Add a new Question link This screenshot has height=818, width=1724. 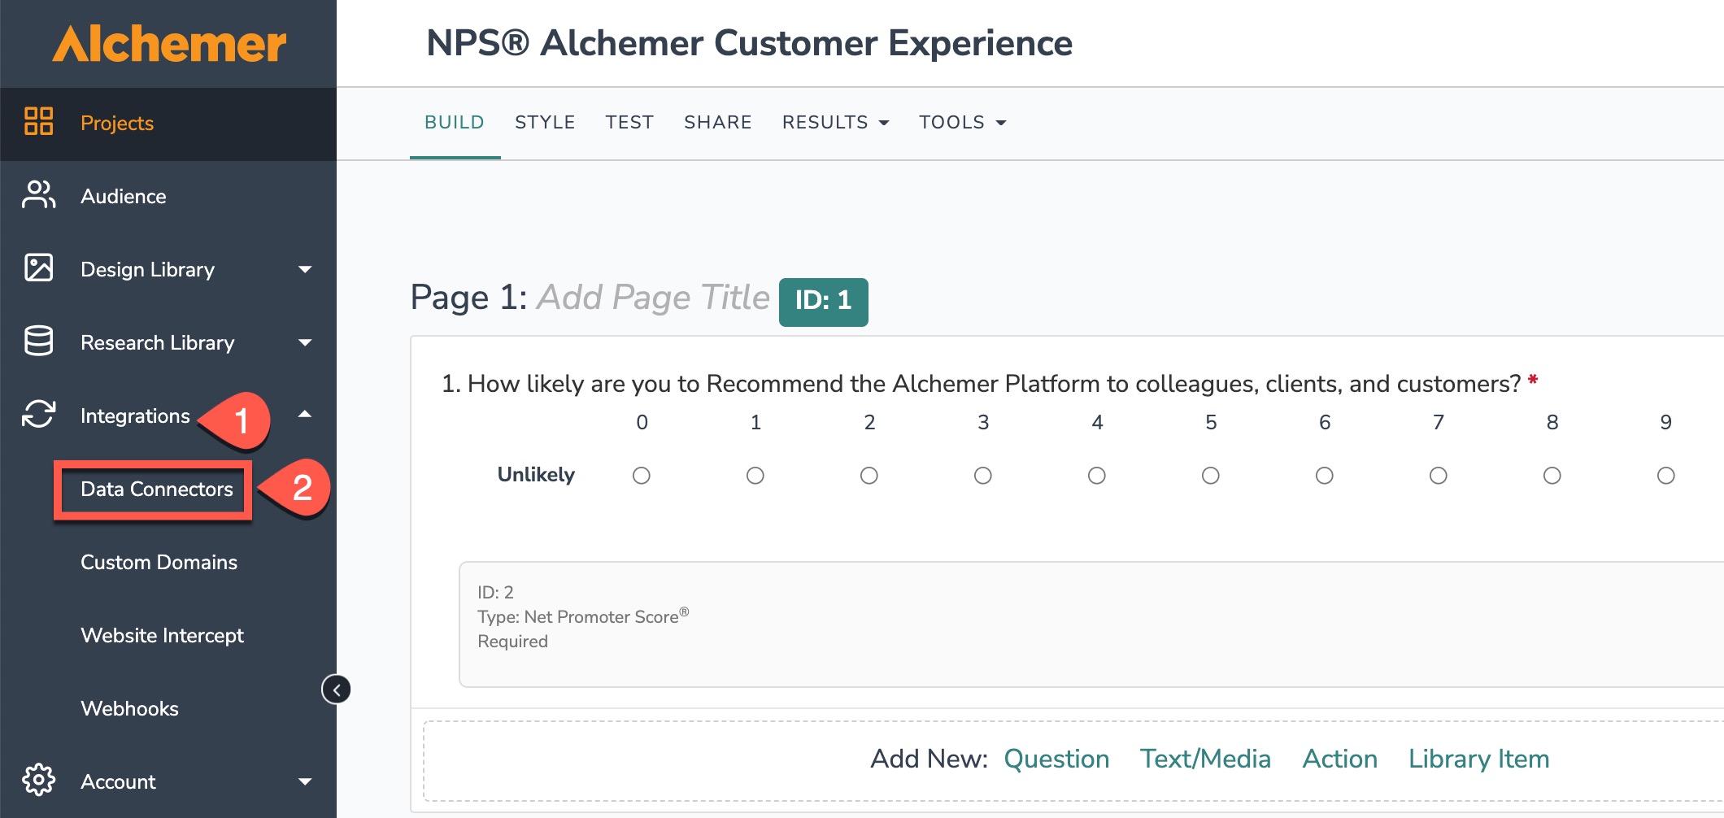(x=1056, y=759)
